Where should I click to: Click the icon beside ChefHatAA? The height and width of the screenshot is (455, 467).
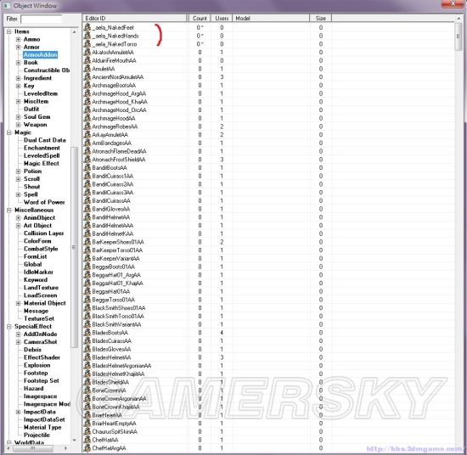[87, 440]
